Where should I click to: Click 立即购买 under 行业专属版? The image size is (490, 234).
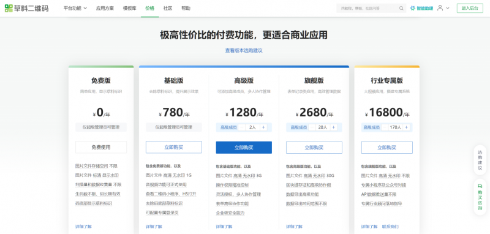[387, 148]
